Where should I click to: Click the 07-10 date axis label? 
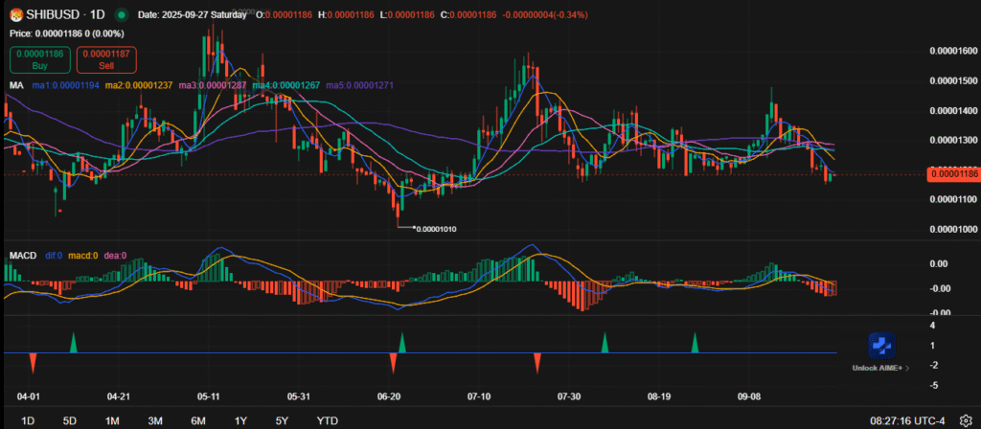[x=478, y=396]
